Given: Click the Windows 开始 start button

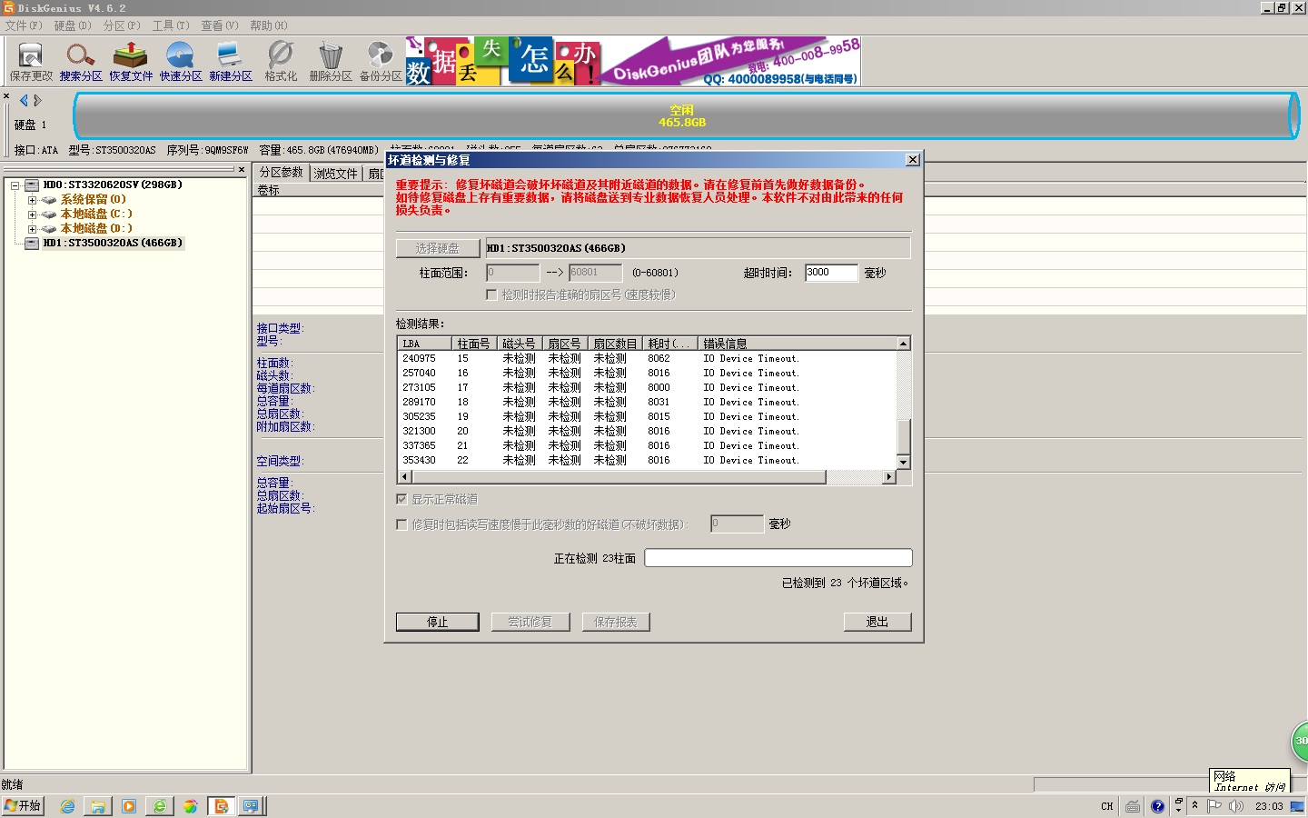Looking at the screenshot, I should (23, 806).
